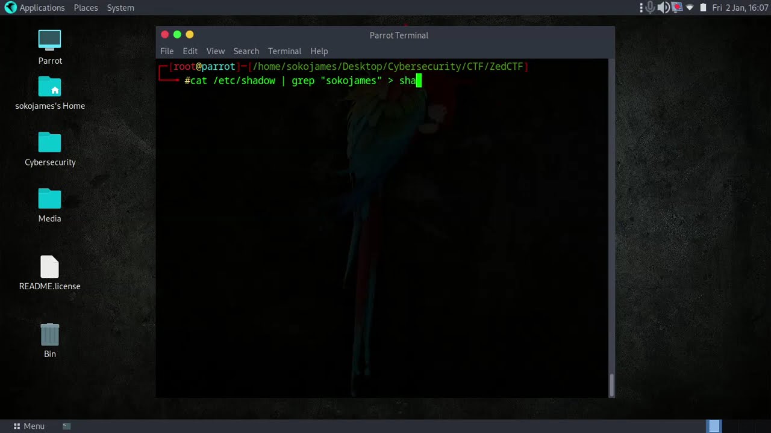Open the Media desktop folder
The width and height of the screenshot is (771, 433).
coord(50,199)
